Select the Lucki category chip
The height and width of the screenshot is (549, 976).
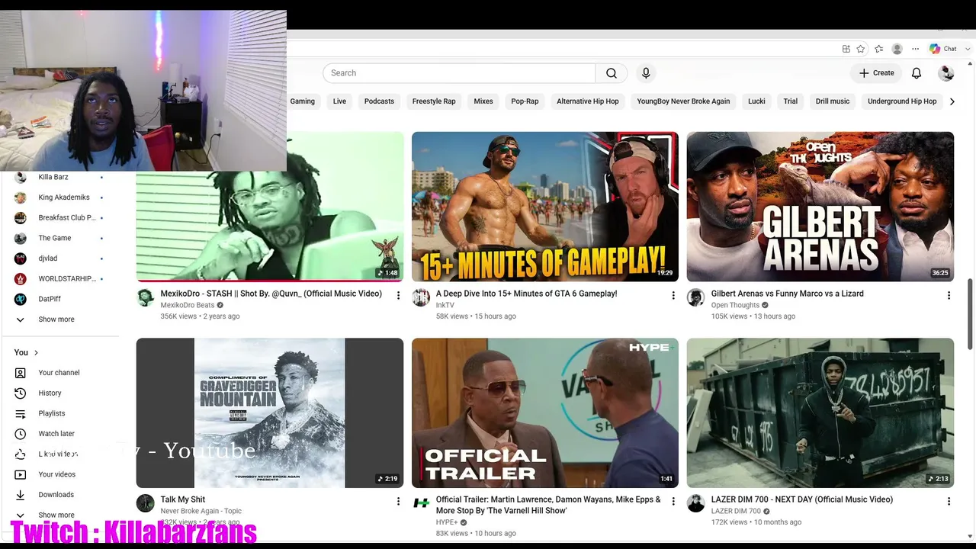coord(756,101)
